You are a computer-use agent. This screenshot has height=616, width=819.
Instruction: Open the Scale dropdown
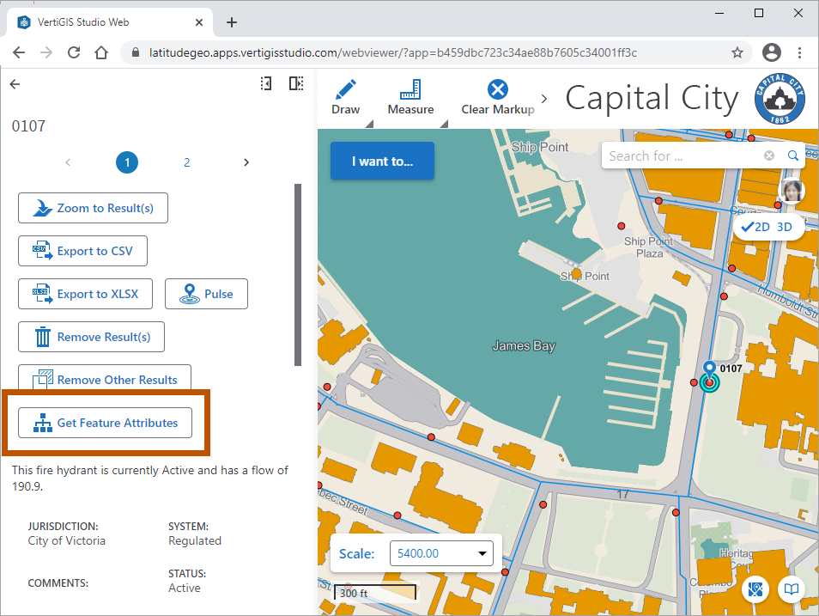click(x=483, y=553)
